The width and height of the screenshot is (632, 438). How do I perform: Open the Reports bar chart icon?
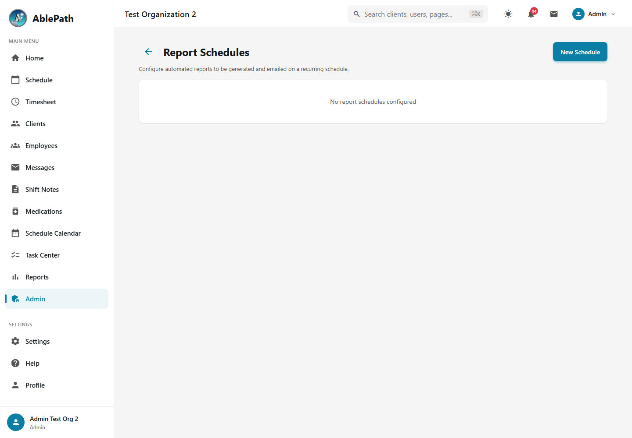pos(15,277)
